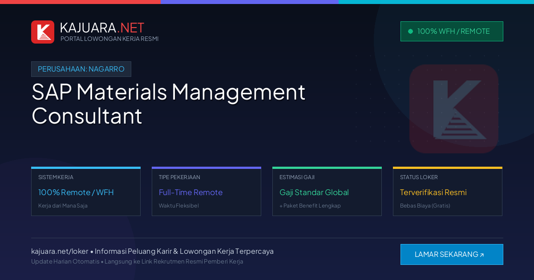This screenshot has width=534, height=280.
Task: Click the Terverifikasi Resmi status text
Action: coord(433,192)
